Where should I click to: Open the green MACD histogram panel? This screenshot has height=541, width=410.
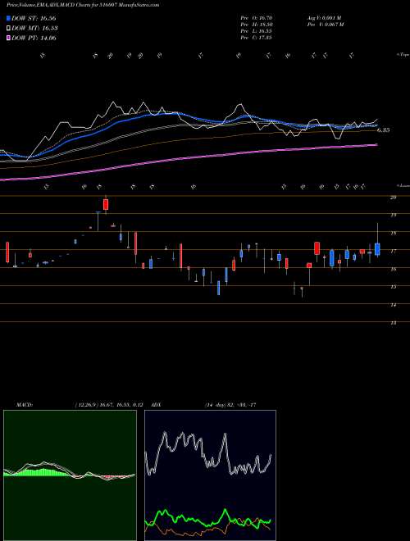tap(70, 475)
